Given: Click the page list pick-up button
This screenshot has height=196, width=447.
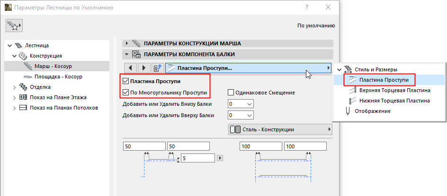Looking at the screenshot, I should [158, 68].
